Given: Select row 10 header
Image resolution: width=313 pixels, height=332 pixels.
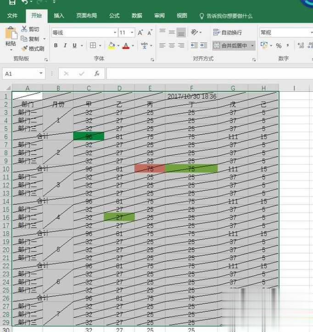Looking at the screenshot, I should [6, 169].
